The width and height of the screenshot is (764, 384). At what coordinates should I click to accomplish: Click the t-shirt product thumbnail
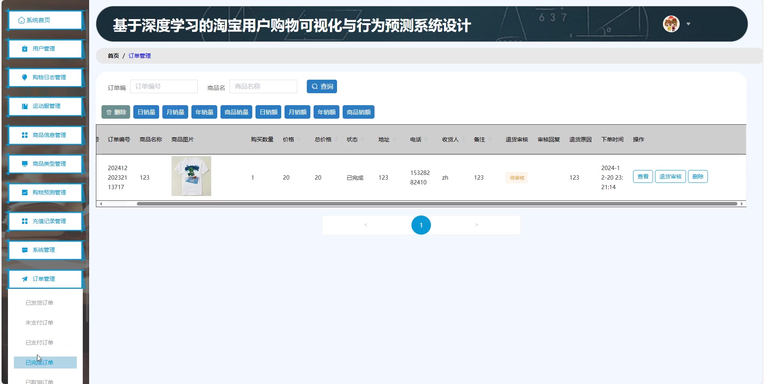click(x=191, y=176)
